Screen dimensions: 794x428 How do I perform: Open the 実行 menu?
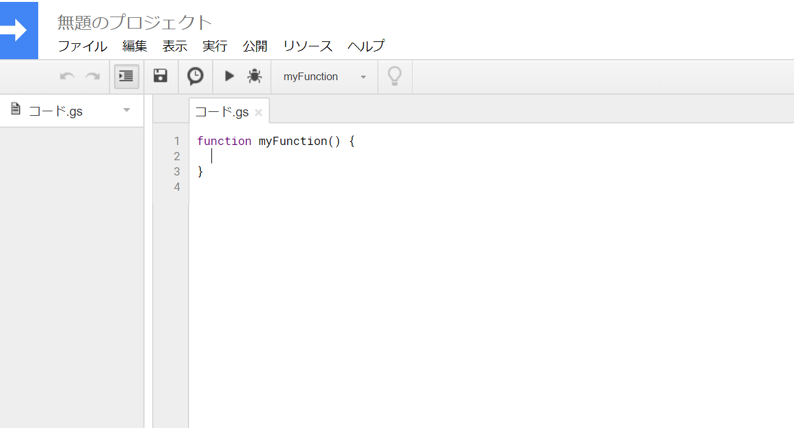click(215, 46)
